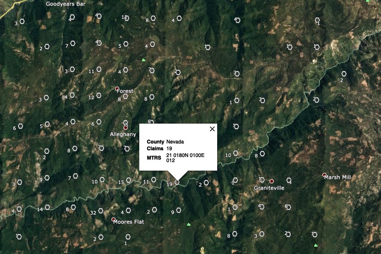Viewport: 381px width, 254px height.
Task: Click the hexagon marker labeled 19
Action: click(177, 182)
